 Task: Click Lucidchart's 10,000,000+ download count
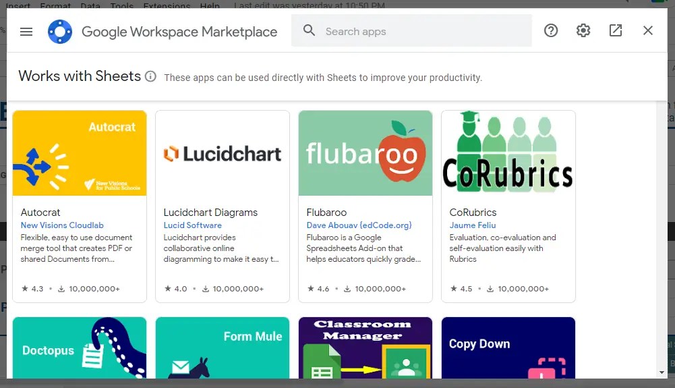233,289
